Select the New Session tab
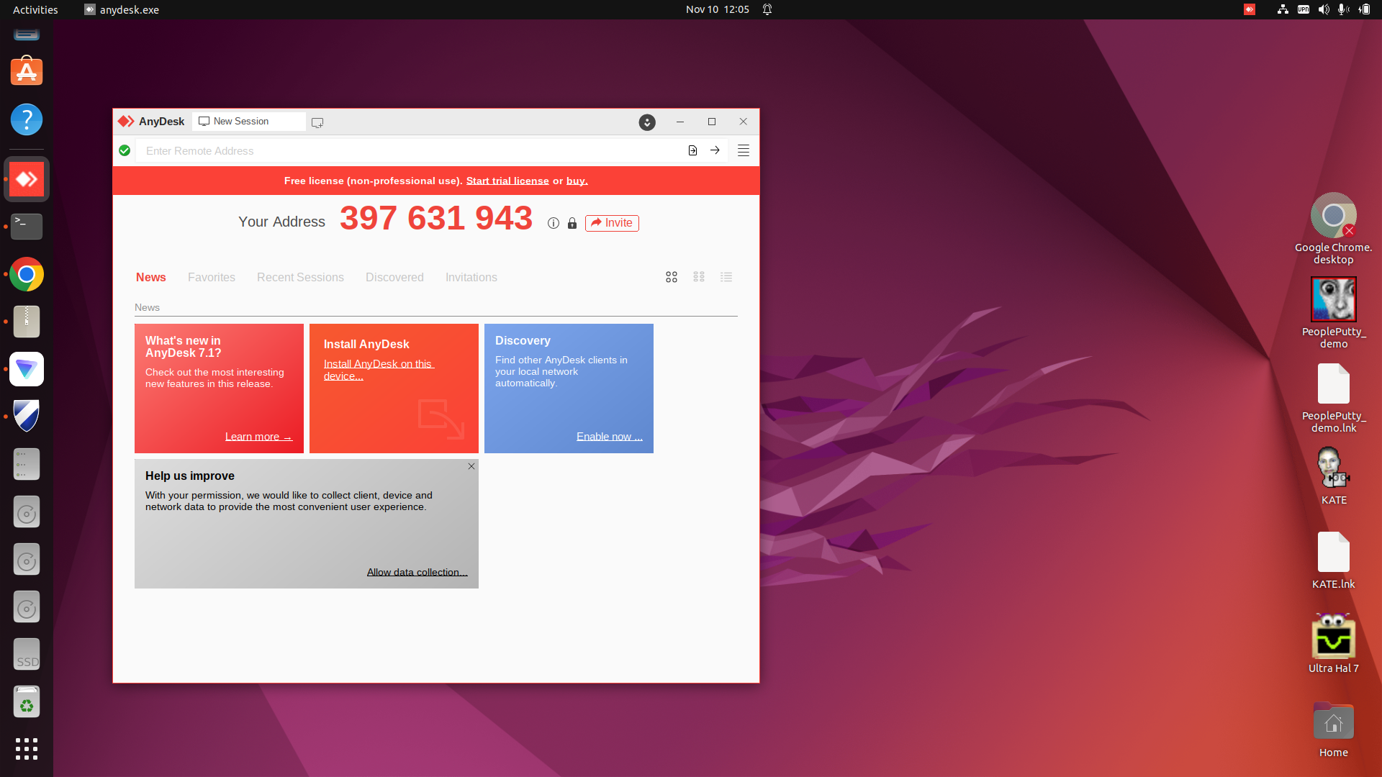 [x=249, y=122]
